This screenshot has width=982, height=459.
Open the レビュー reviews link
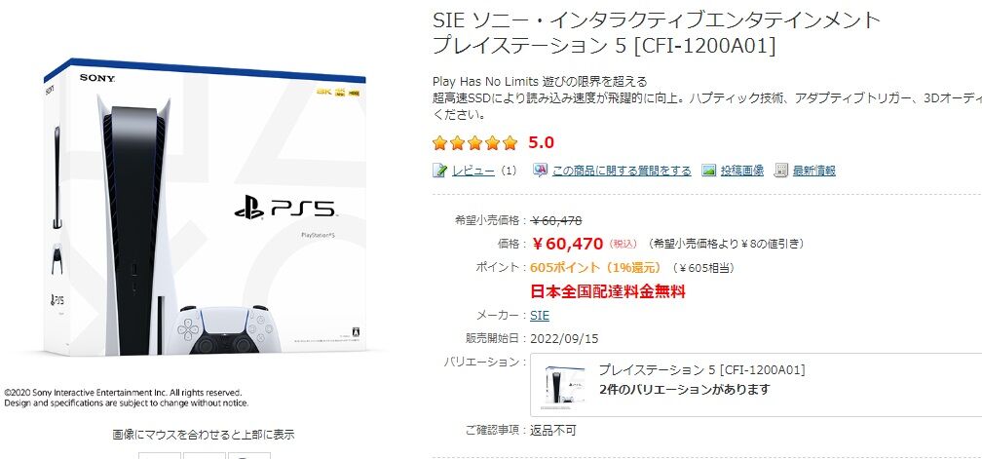point(473,171)
